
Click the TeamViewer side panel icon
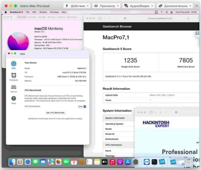click(x=197, y=33)
